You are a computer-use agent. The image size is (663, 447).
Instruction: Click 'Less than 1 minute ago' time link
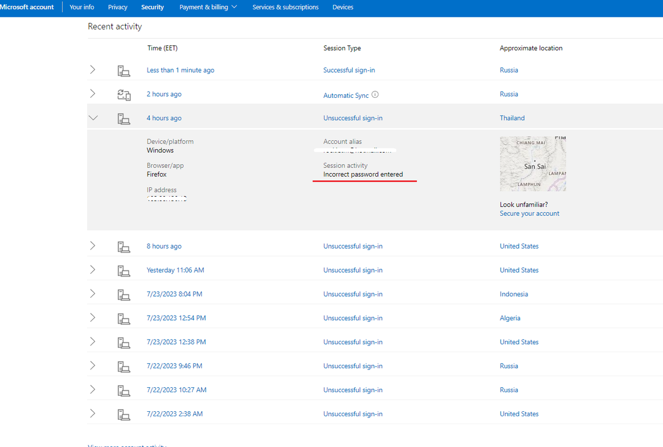coord(181,70)
